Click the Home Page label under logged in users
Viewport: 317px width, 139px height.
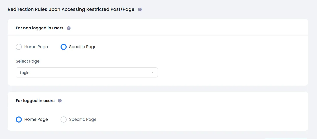(36, 120)
